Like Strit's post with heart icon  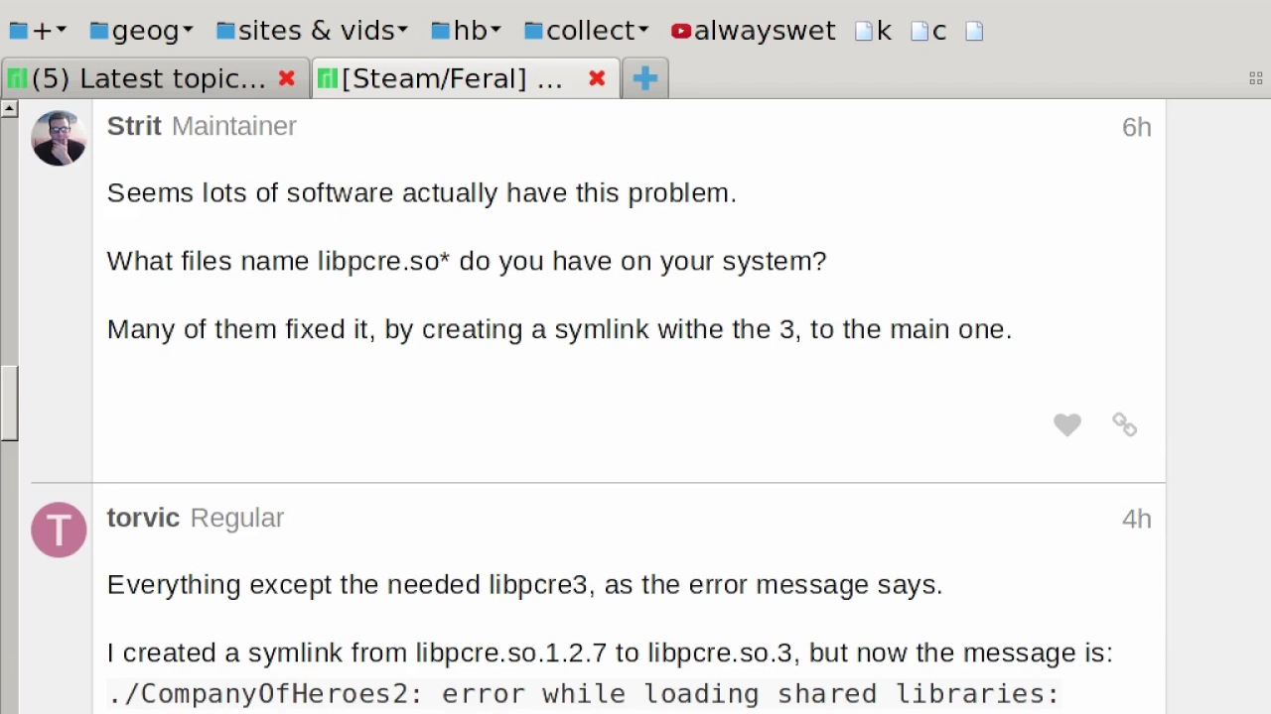click(1067, 424)
